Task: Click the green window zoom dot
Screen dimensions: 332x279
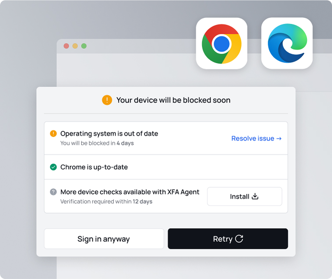Action: 84,46
